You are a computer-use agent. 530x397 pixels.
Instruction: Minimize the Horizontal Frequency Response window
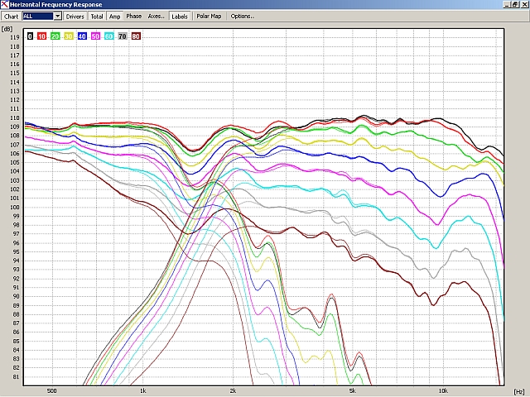tap(507, 5)
